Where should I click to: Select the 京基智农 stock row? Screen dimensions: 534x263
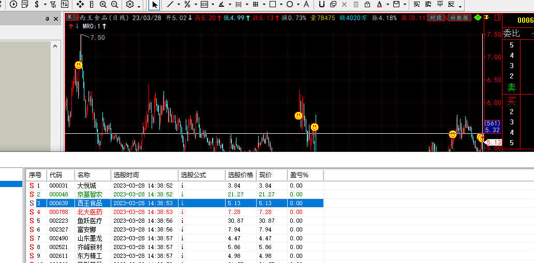point(175,194)
